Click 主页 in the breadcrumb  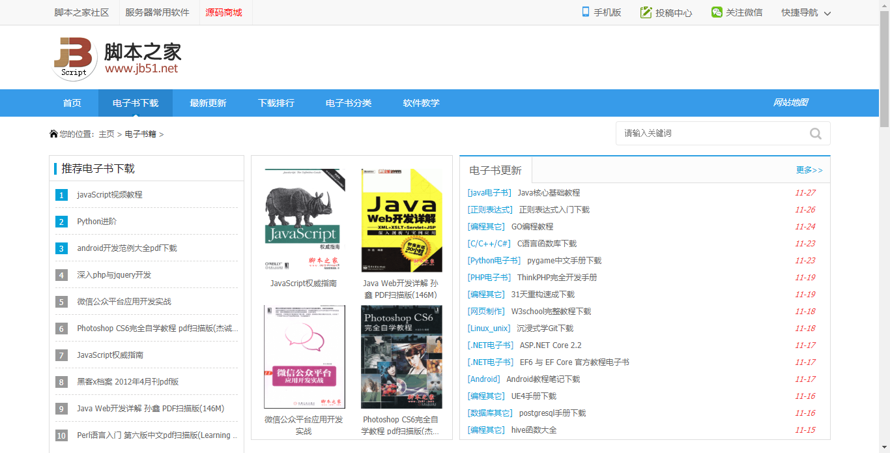tap(106, 134)
